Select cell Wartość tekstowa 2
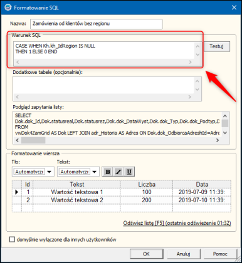Viewport: 242px width, 263px height. (x=76, y=200)
